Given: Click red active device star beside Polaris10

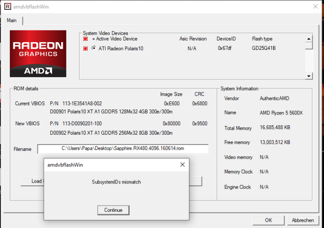Looking at the screenshot, I should coord(85,48).
